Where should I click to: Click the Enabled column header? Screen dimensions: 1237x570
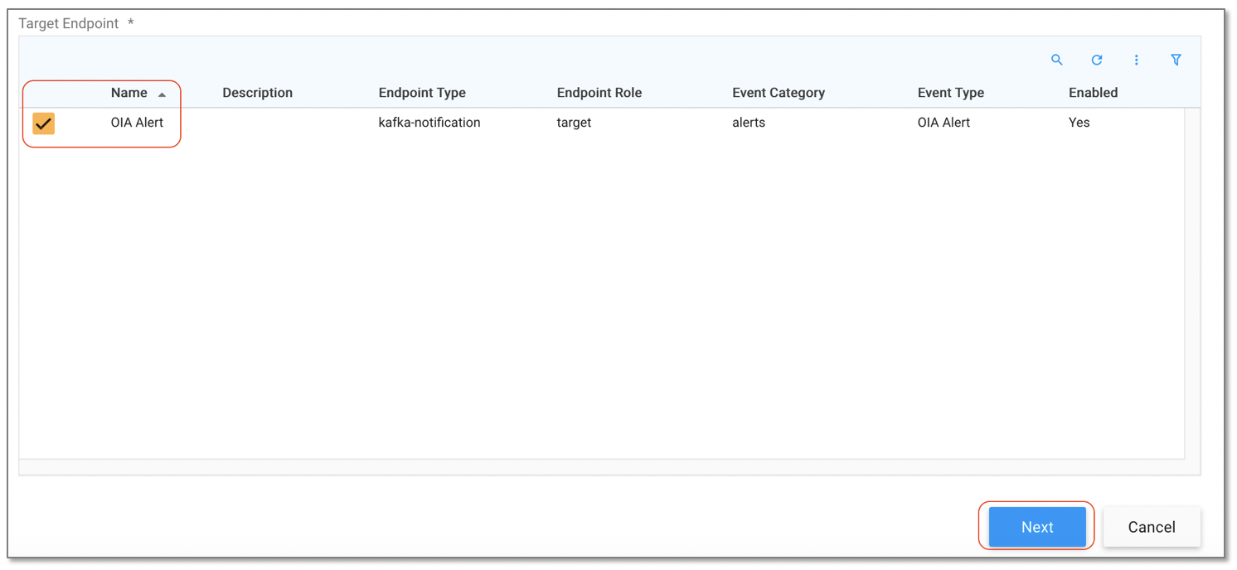(1092, 93)
